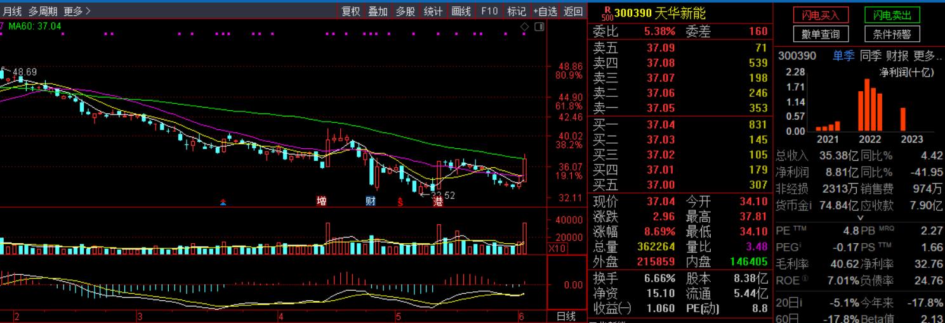Select the 单季 financial tab
This screenshot has height=323, width=945.
point(843,56)
